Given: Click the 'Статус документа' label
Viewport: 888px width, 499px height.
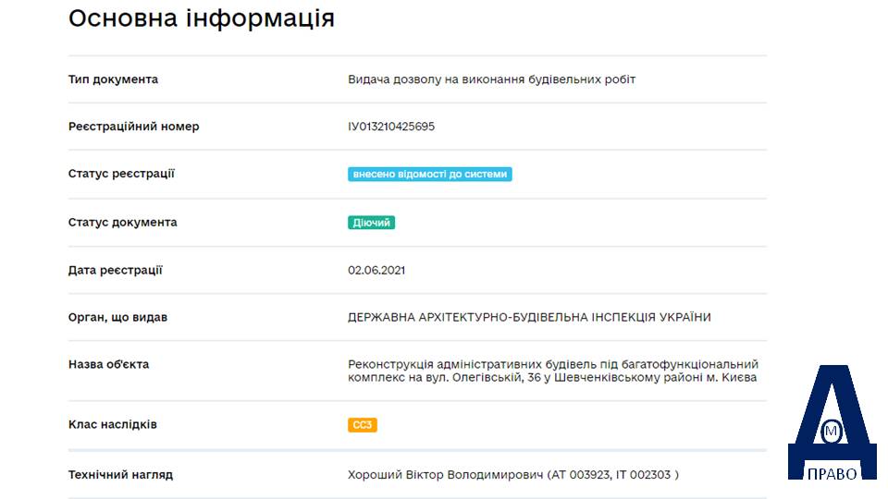Looking at the screenshot, I should (123, 223).
